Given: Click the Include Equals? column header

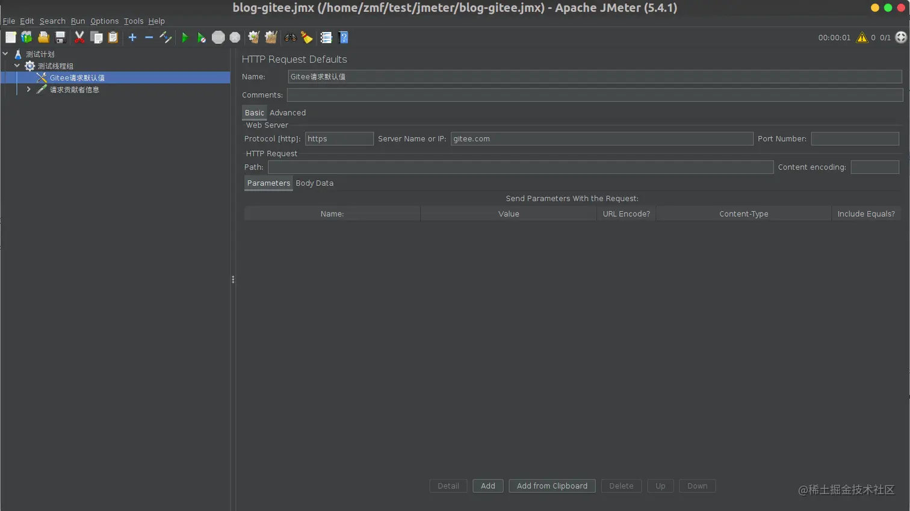Looking at the screenshot, I should [866, 214].
